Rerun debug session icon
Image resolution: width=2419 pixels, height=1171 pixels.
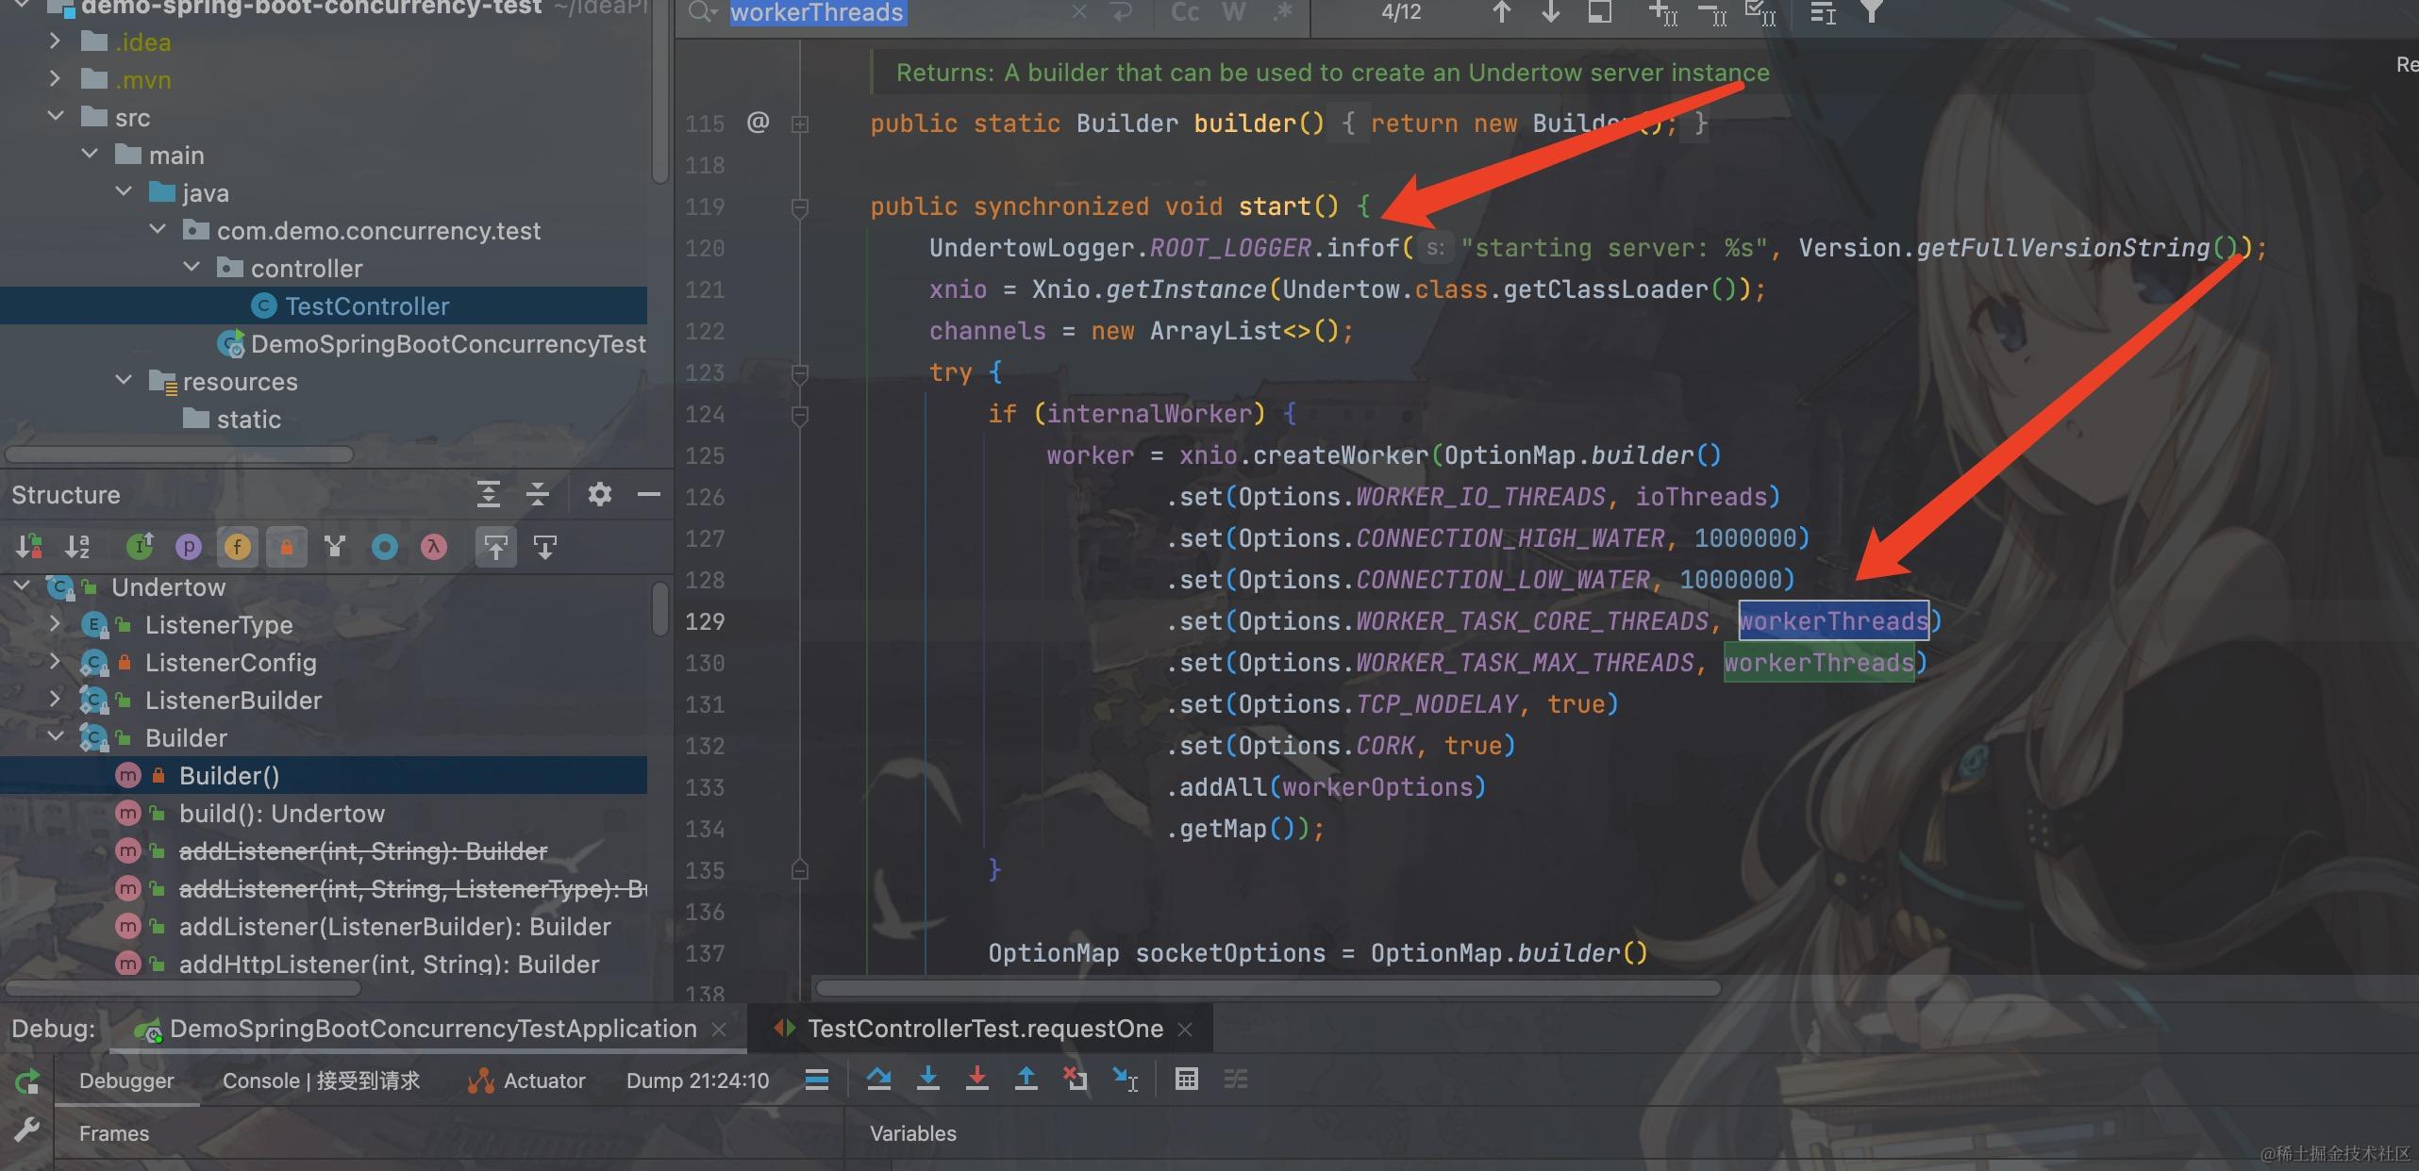(26, 1081)
